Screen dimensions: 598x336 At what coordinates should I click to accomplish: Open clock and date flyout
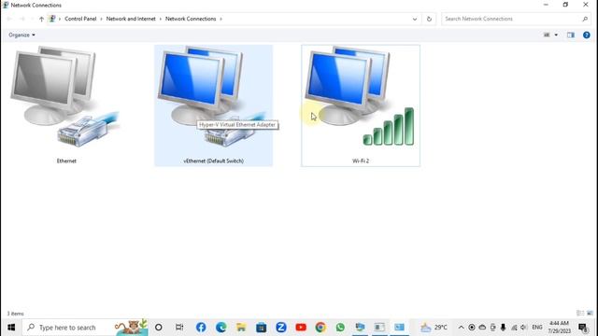click(x=559, y=328)
